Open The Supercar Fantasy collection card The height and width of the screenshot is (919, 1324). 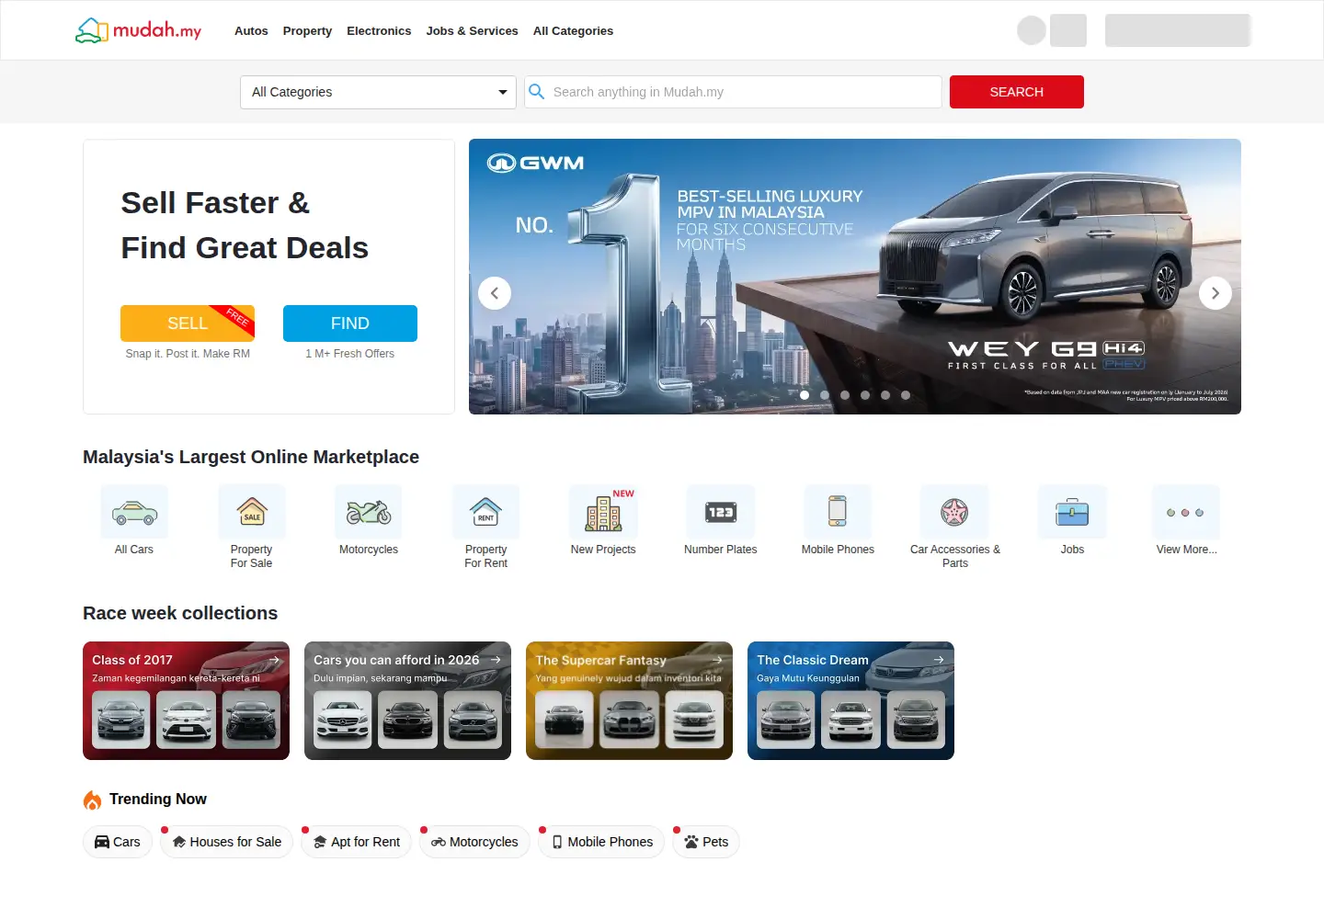pos(629,700)
